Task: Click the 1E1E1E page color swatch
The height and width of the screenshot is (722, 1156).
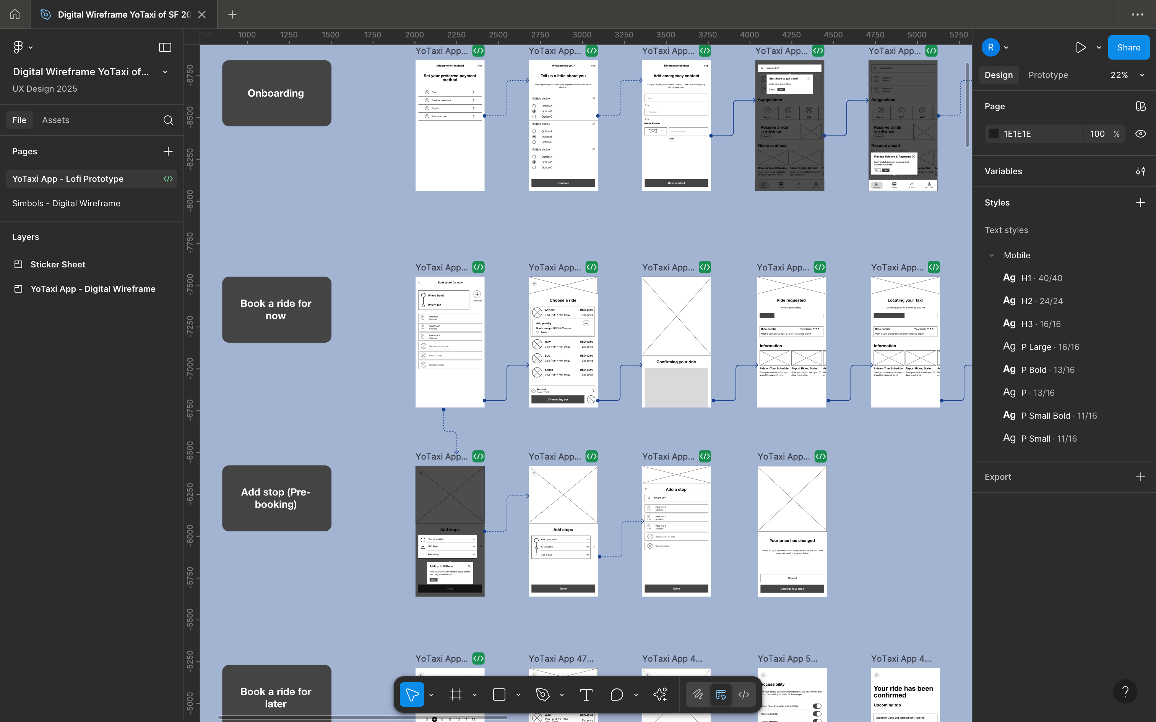Action: tap(994, 134)
